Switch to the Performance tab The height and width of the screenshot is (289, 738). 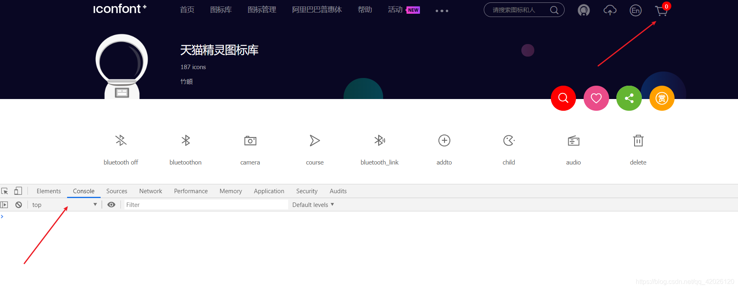(x=191, y=191)
